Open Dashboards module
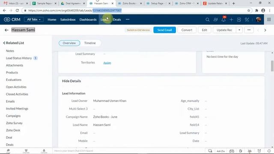 (88, 20)
